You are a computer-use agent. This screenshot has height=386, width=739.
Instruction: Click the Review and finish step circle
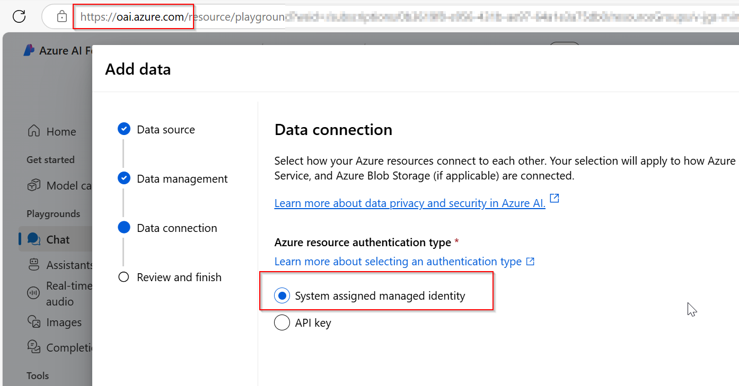(x=124, y=277)
